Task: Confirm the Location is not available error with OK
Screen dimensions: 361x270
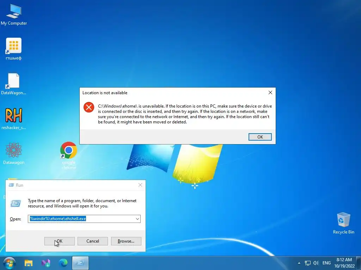Action: pyautogui.click(x=260, y=137)
